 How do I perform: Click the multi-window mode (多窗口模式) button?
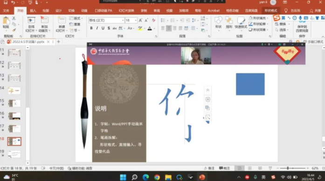313,42
